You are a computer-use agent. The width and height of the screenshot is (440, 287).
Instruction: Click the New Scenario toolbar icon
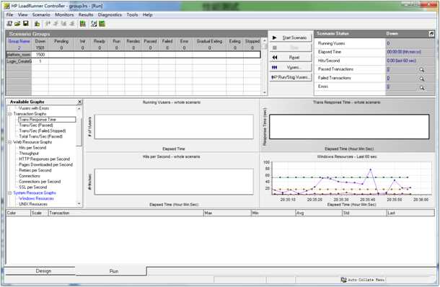click(x=9, y=24)
